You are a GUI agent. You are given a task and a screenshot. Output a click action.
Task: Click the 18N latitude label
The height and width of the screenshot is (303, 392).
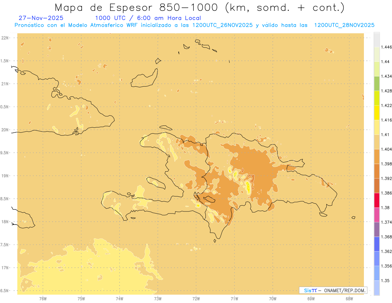pos(5,222)
